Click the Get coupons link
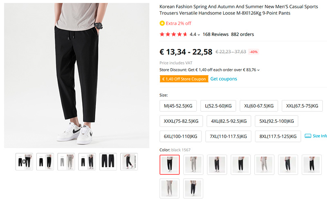The image size is (327, 202). pos(224,79)
